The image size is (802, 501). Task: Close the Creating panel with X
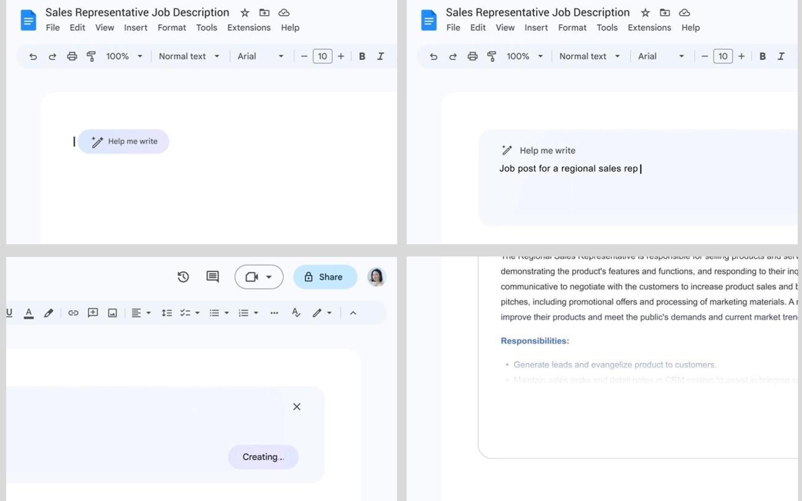pos(297,407)
